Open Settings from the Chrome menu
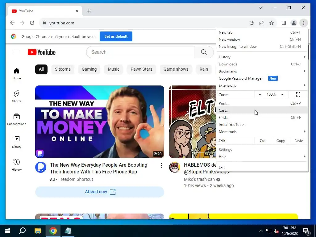 point(262,150)
